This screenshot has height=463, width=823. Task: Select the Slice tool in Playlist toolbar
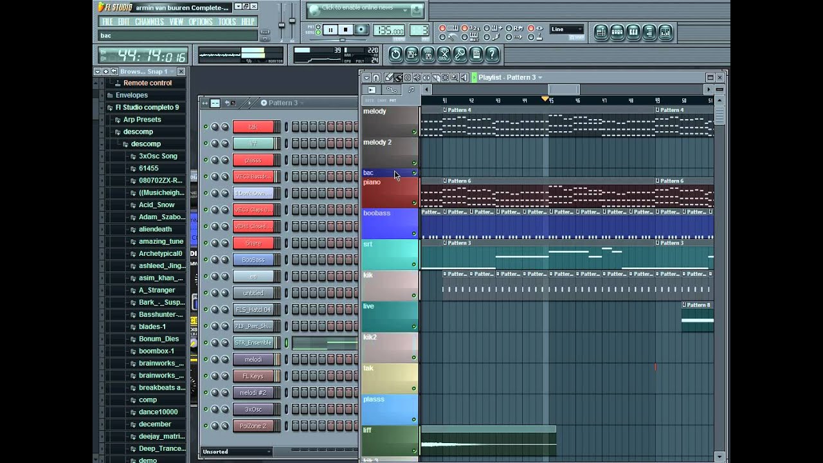(436, 77)
